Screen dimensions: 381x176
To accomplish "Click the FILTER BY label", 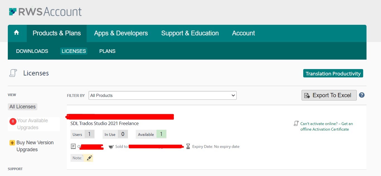I will [x=76, y=96].
